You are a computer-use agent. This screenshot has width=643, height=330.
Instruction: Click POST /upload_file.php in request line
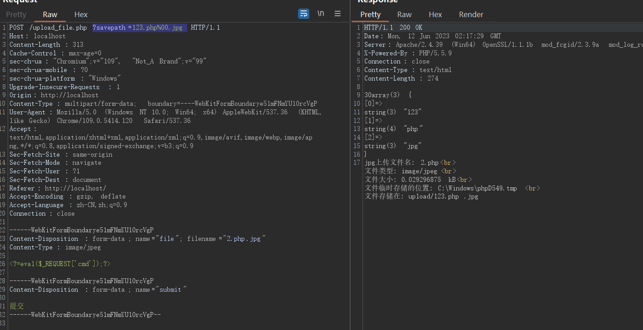(48, 27)
